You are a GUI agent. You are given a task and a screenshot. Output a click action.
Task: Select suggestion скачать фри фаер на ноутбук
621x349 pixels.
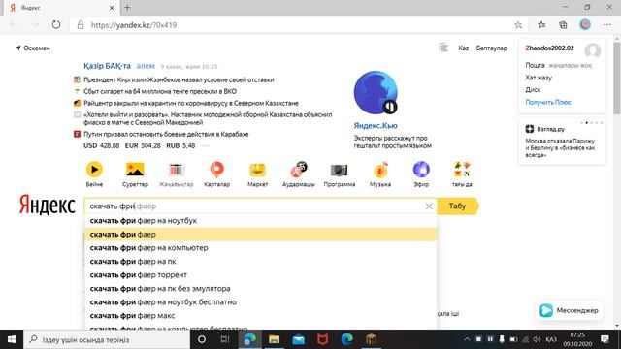pyautogui.click(x=261, y=221)
